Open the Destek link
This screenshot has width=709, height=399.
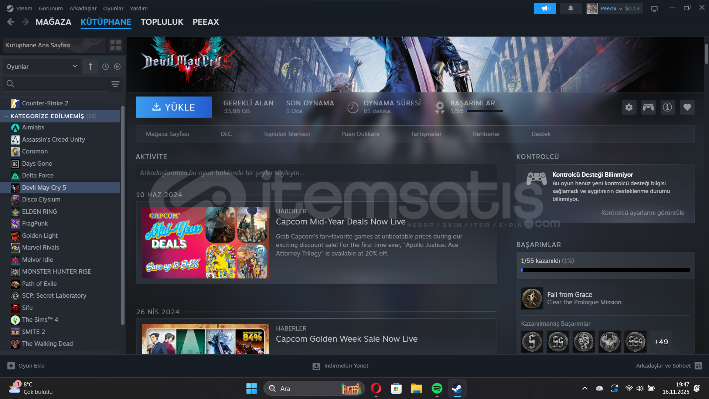click(x=541, y=134)
